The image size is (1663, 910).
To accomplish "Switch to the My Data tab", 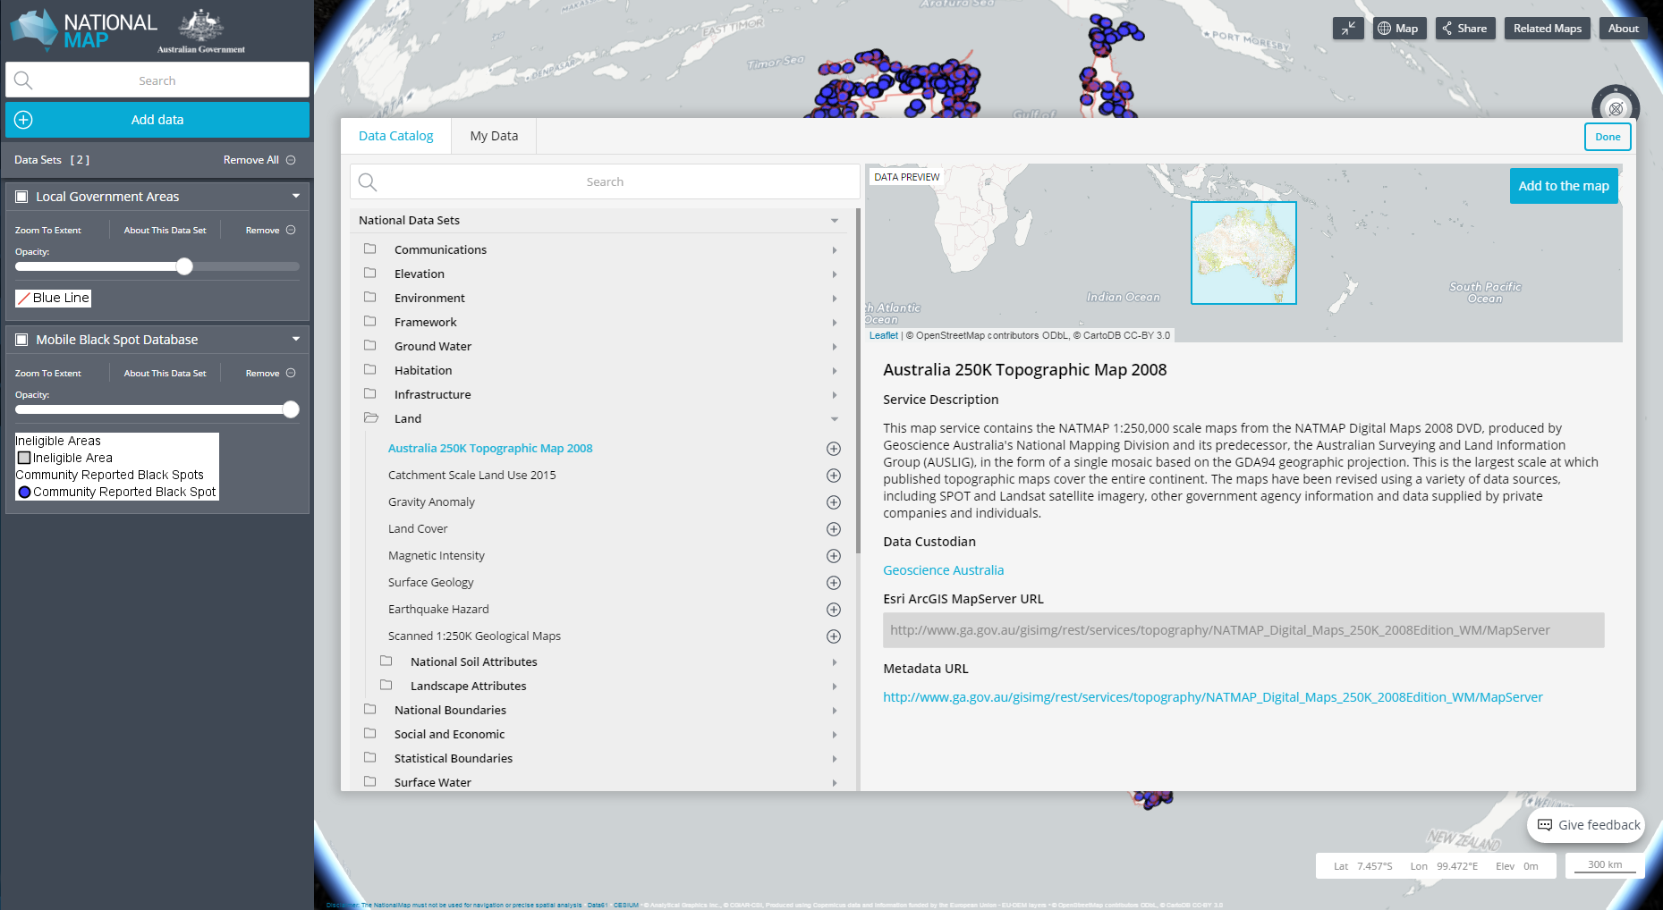I will tap(494, 136).
